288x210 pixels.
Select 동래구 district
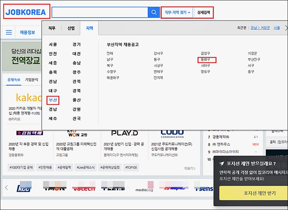tap(205, 60)
